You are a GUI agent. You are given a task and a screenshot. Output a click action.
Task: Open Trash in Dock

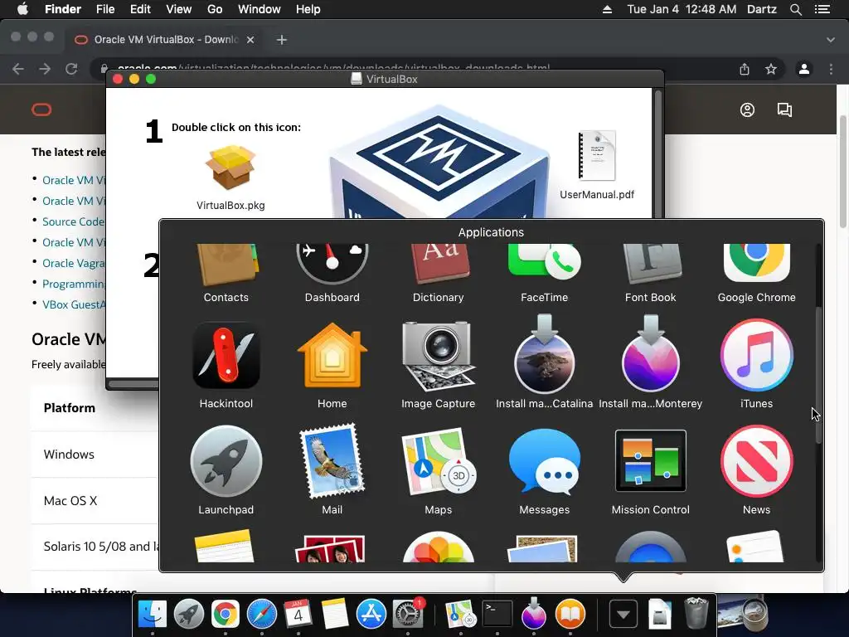click(696, 613)
